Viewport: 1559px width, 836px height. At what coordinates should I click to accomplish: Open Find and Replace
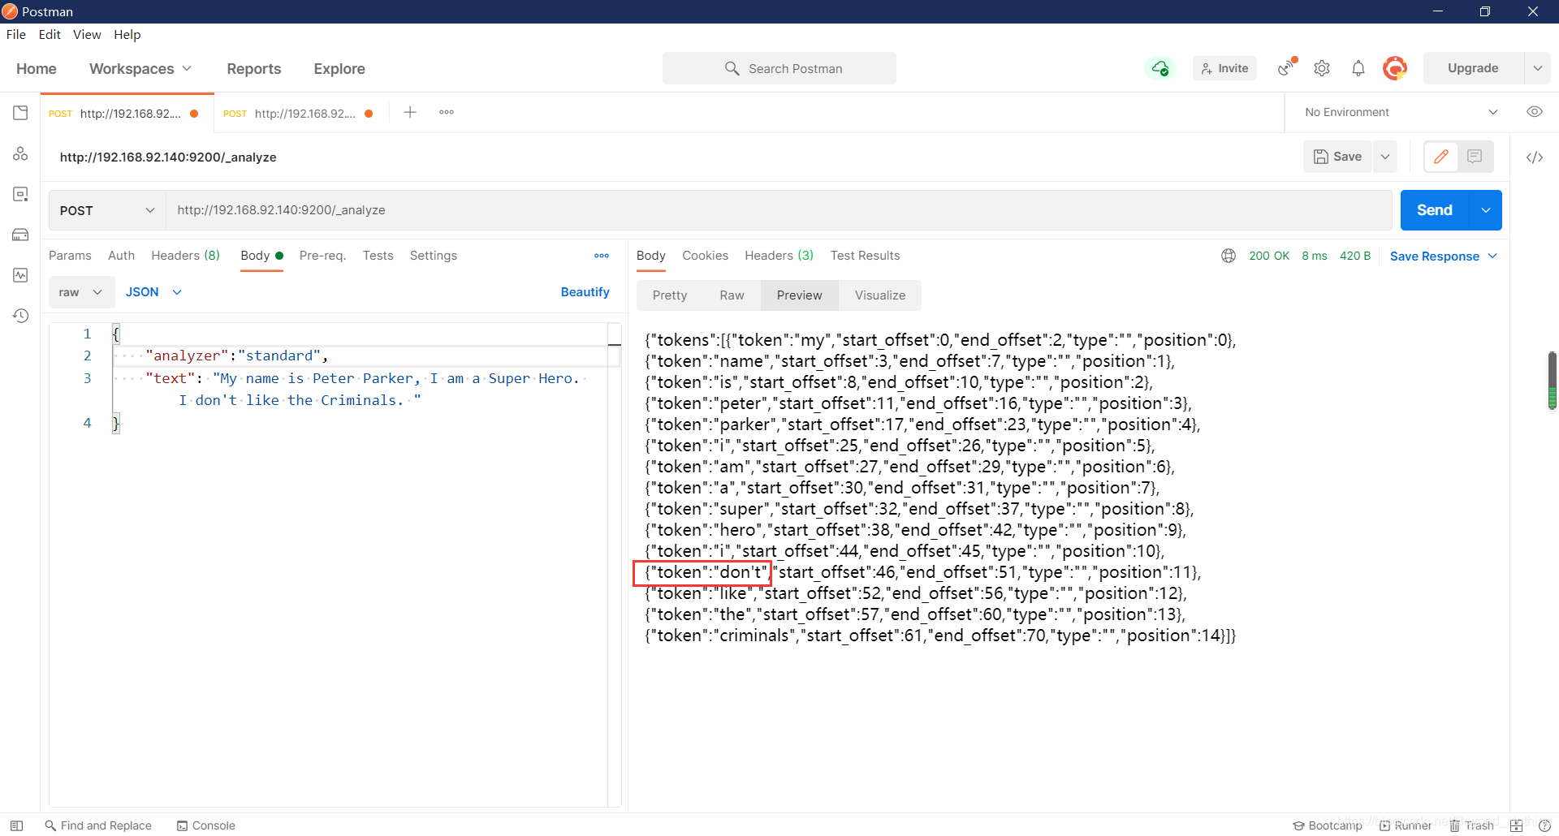98,825
